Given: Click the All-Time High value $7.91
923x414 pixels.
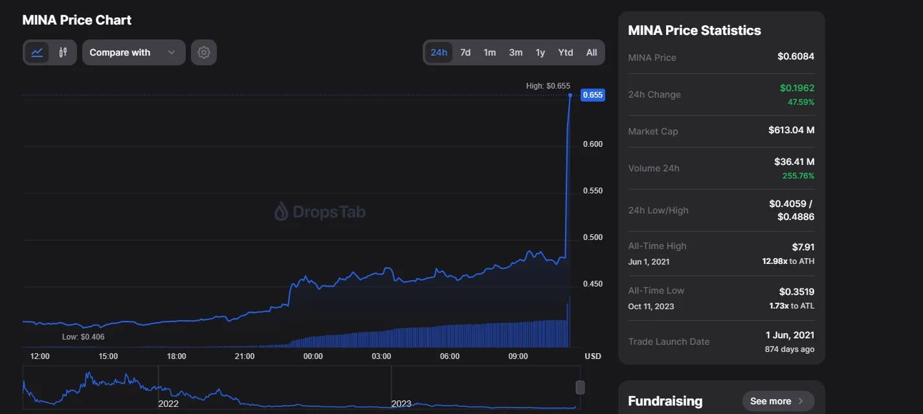Looking at the screenshot, I should point(803,247).
